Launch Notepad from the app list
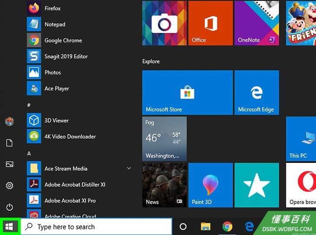Screen dimensions: 316x235 click(79, 24)
